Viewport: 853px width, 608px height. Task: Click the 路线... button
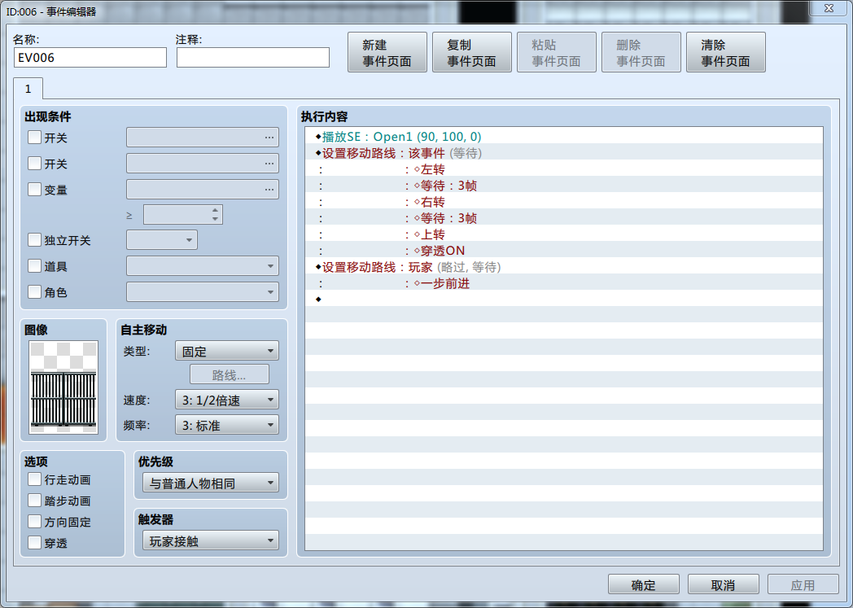pos(229,374)
